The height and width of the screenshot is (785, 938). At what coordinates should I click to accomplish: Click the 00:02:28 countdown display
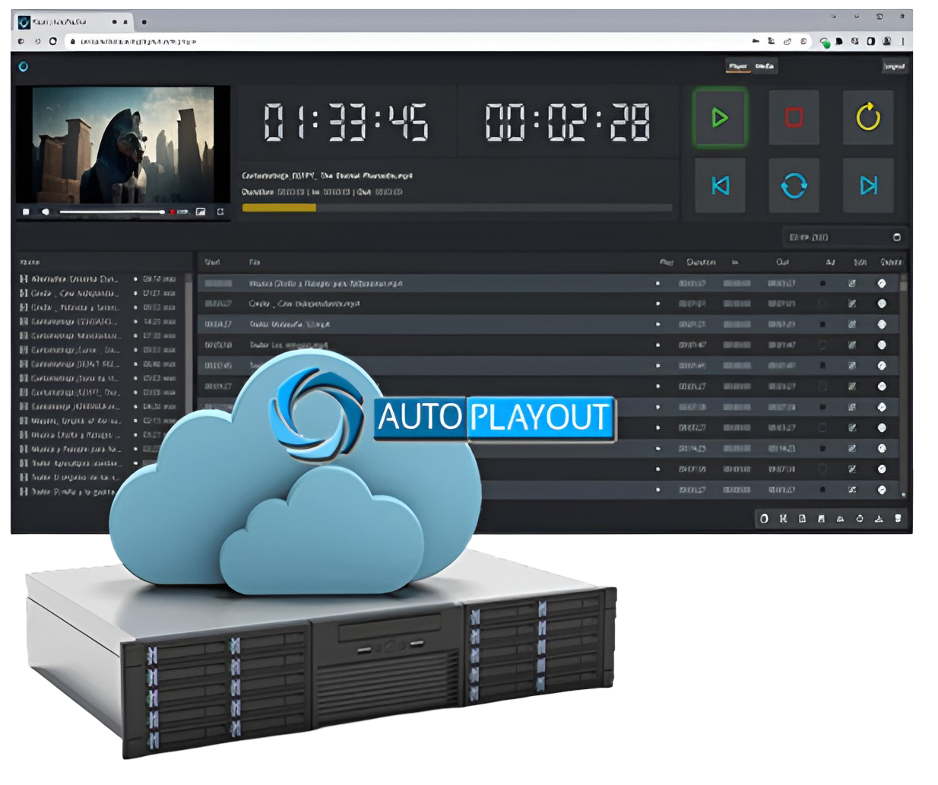coord(568,122)
